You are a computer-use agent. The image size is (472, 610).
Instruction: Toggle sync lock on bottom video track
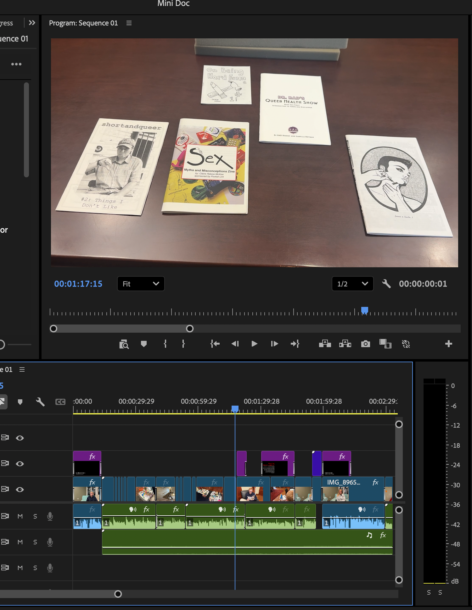click(x=5, y=489)
